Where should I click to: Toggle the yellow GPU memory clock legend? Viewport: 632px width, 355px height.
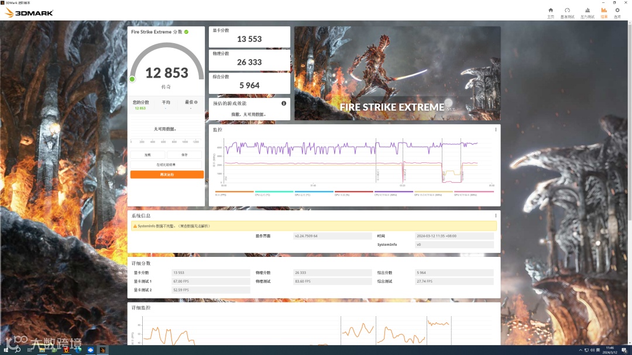pos(433,193)
